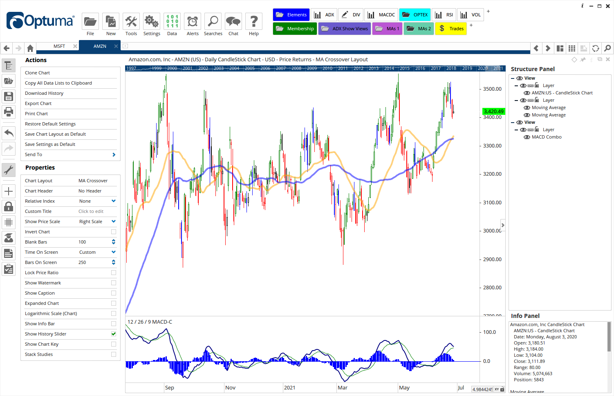This screenshot has height=396, width=614.
Task: Click Restore Default Settings
Action: pyautogui.click(x=50, y=124)
